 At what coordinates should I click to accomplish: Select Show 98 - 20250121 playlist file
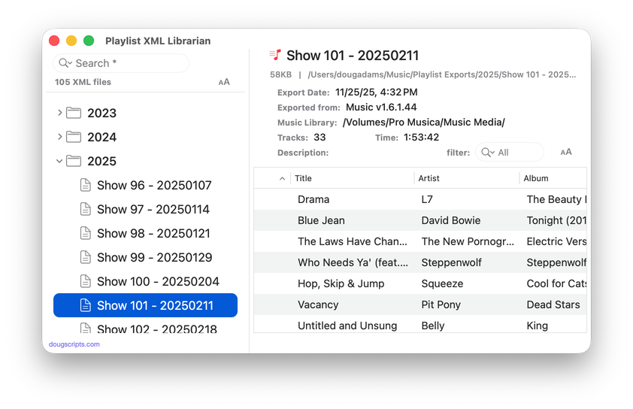153,233
